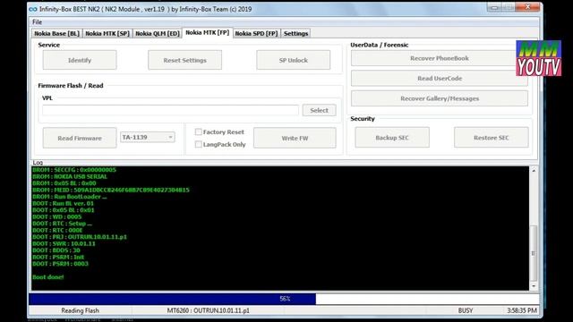Enable the LangPack Only checkbox
573x322 pixels.
click(x=199, y=144)
